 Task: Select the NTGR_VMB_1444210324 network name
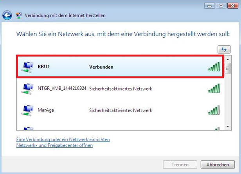coord(62,88)
